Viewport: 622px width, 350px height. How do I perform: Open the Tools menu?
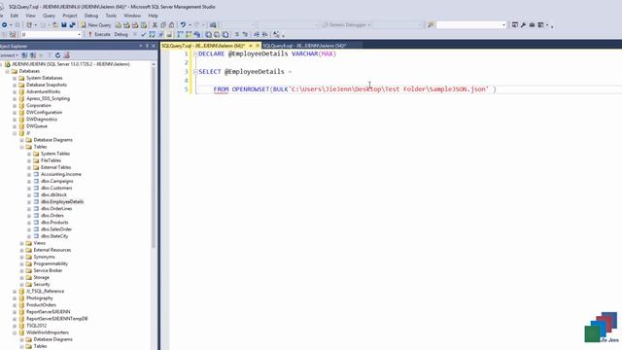pos(111,16)
